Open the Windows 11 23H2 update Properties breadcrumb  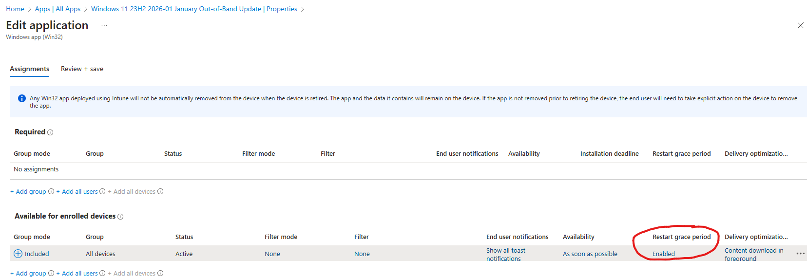[194, 9]
